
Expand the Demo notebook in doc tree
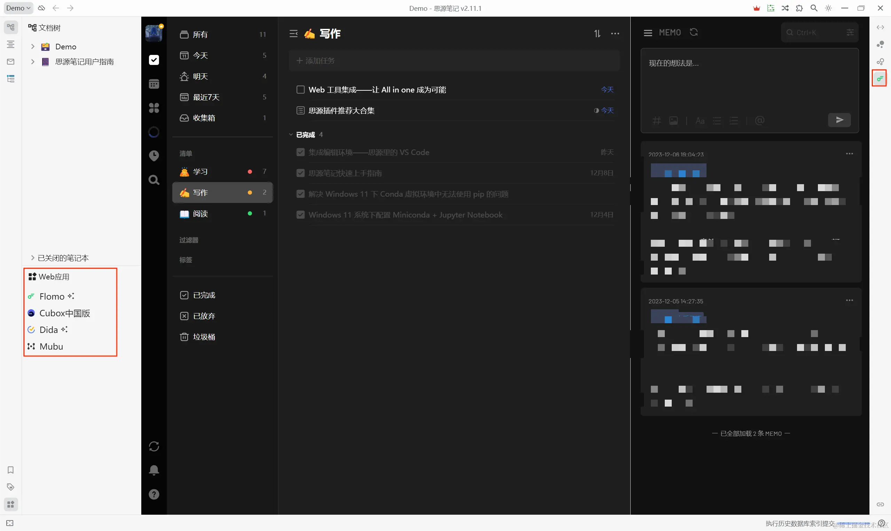[x=33, y=47]
